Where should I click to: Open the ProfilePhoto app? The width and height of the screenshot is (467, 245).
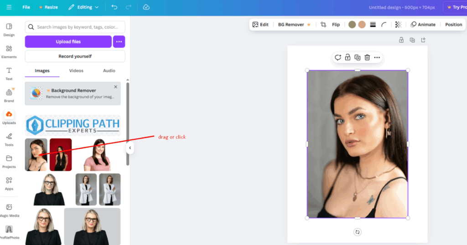9,233
